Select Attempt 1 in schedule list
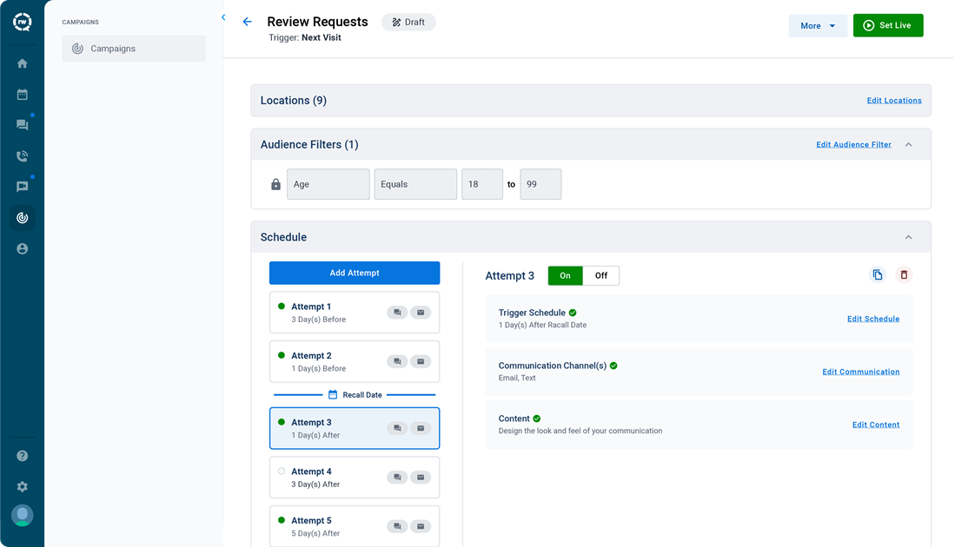 pos(355,313)
